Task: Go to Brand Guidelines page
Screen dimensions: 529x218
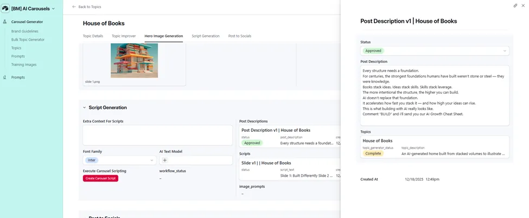Action: (x=24, y=31)
